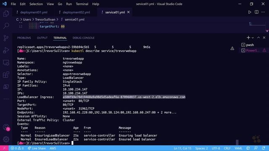
Task: Change Spaces: 2 indentation setting
Action: click(201, 148)
